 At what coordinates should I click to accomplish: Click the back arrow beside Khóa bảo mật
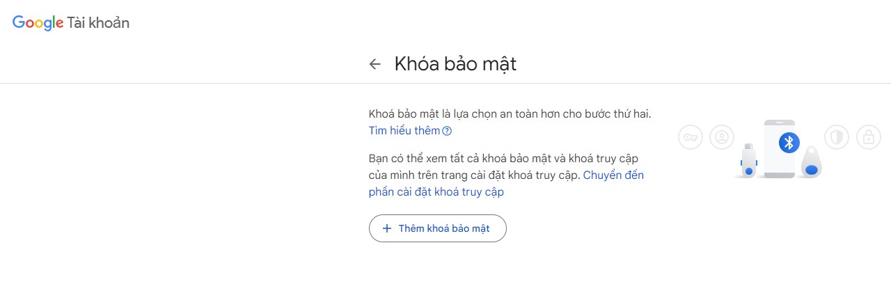375,65
